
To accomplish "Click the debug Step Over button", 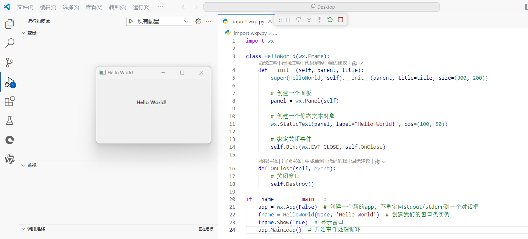I will pyautogui.click(x=298, y=20).
